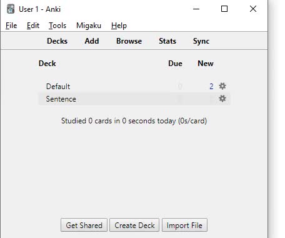The height and width of the screenshot is (238, 285).
Task: Maximize the Anki window
Action: [224, 9]
